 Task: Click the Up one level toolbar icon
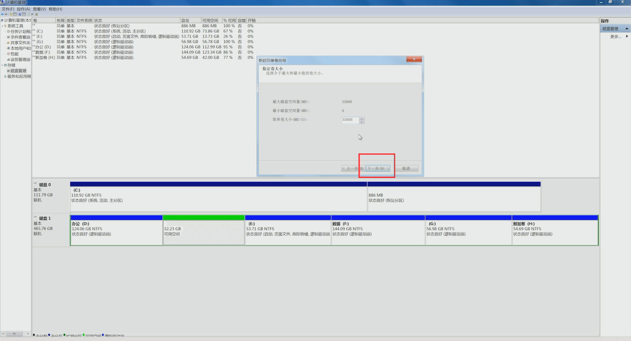click(11, 14)
